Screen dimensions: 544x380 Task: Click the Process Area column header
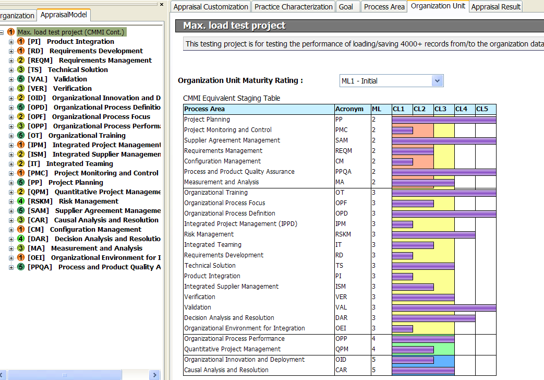[x=259, y=109]
